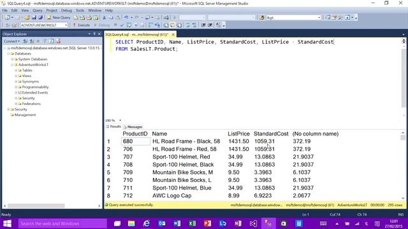
Task: Click Uncomment selected lines icon
Action: [194, 25]
